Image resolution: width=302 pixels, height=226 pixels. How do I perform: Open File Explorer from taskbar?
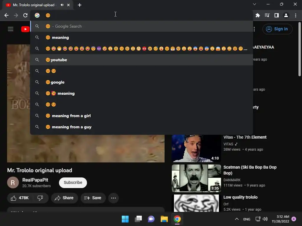click(x=164, y=219)
